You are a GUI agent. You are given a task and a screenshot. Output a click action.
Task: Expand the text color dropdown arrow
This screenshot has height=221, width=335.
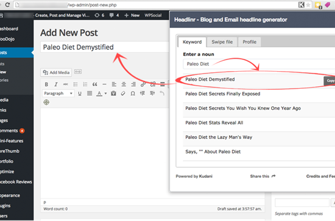[x=105, y=93]
